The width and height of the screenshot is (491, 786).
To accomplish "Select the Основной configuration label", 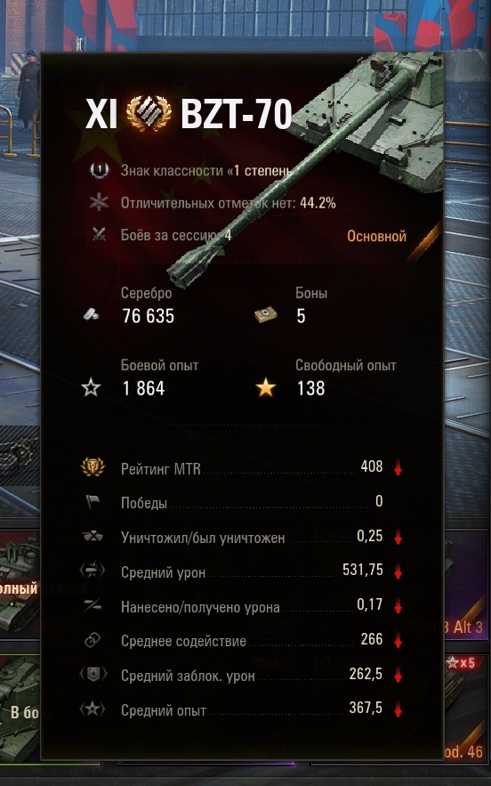I will (x=377, y=236).
